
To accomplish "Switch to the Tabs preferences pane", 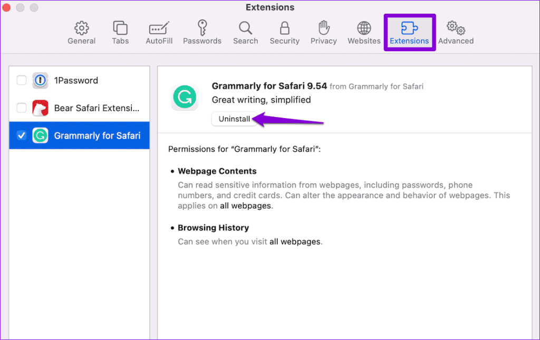I will click(x=120, y=33).
